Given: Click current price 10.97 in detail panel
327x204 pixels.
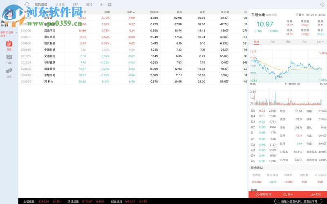Looking at the screenshot, I should tap(265, 24).
